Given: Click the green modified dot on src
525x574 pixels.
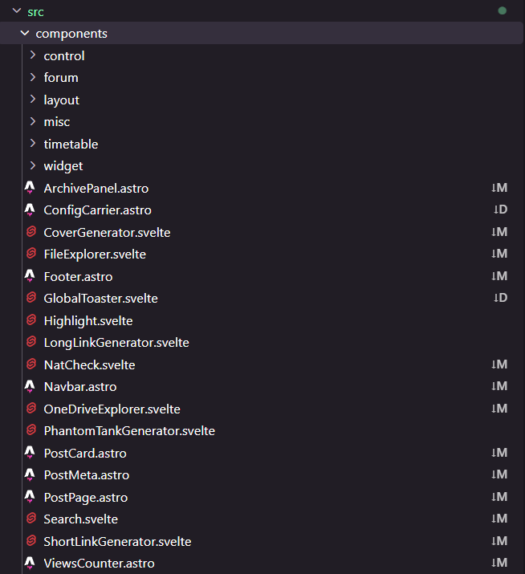Looking at the screenshot, I should pyautogui.click(x=503, y=11).
